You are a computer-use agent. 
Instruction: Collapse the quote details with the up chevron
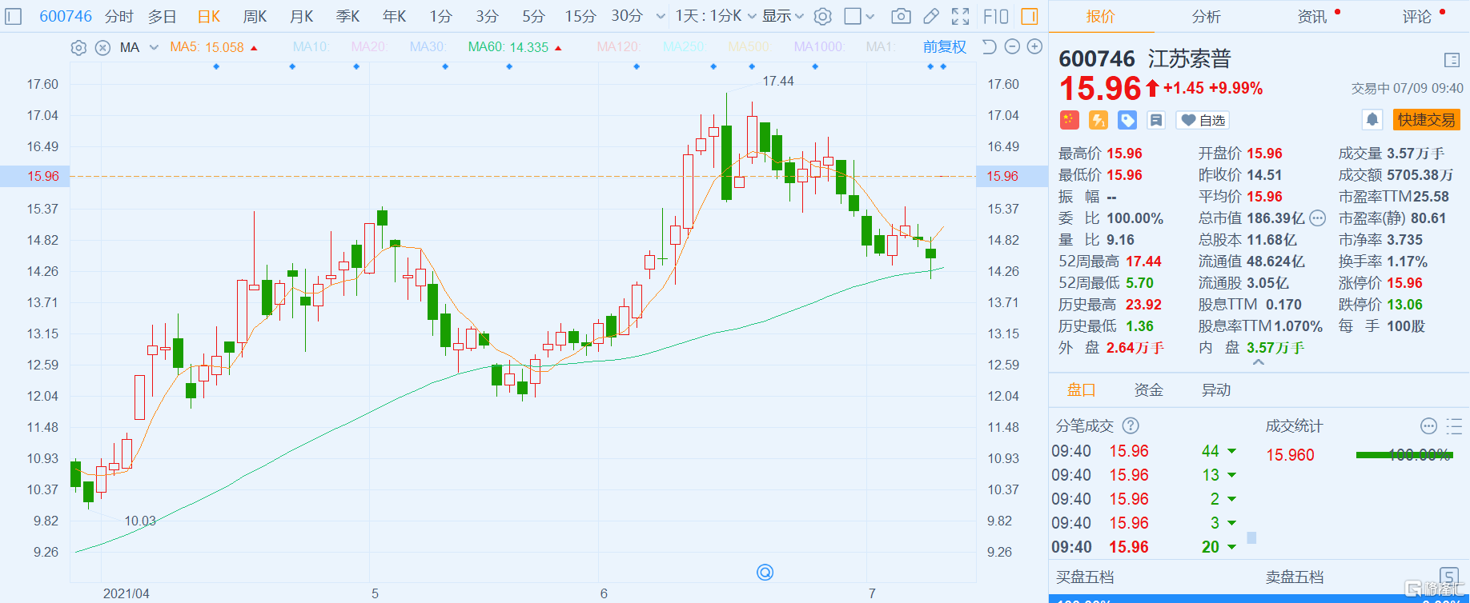click(1259, 362)
